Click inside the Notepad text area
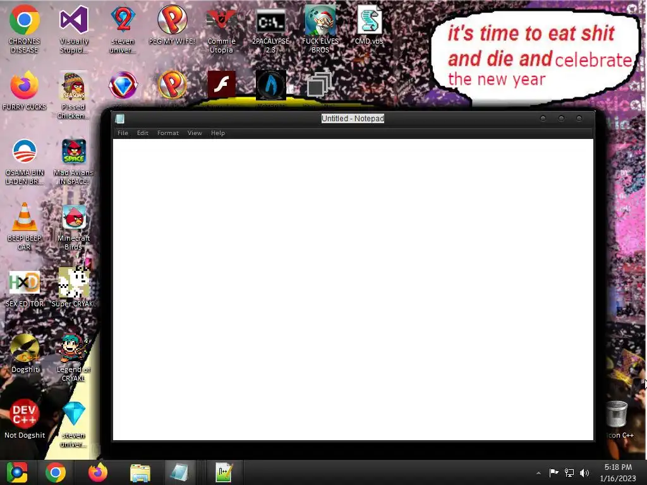The height and width of the screenshot is (485, 647). coord(353,289)
